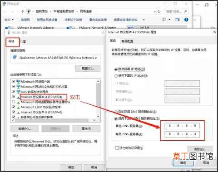Image resolution: width=218 pixels, height=172 pixels.
Task: Select 使用下面的 DNS 服务器地址 radio button
Action: (x=116, y=118)
